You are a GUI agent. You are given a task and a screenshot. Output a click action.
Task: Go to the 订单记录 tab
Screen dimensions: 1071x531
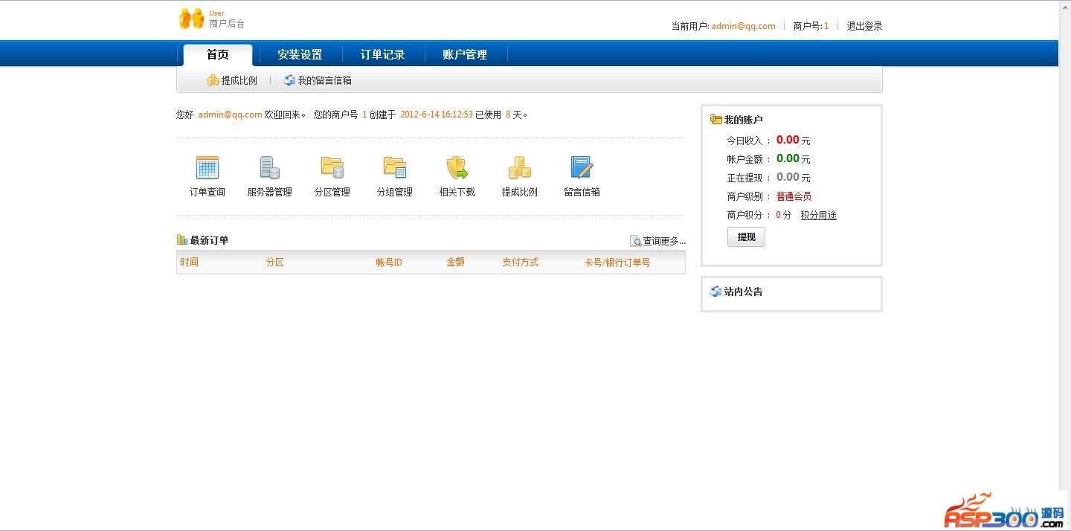pos(383,55)
